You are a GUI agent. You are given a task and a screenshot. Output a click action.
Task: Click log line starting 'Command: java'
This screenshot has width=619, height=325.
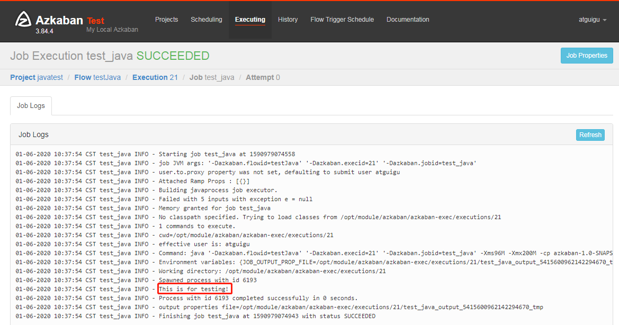point(314,254)
